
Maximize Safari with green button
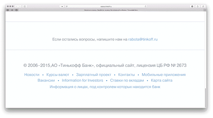(13, 6)
